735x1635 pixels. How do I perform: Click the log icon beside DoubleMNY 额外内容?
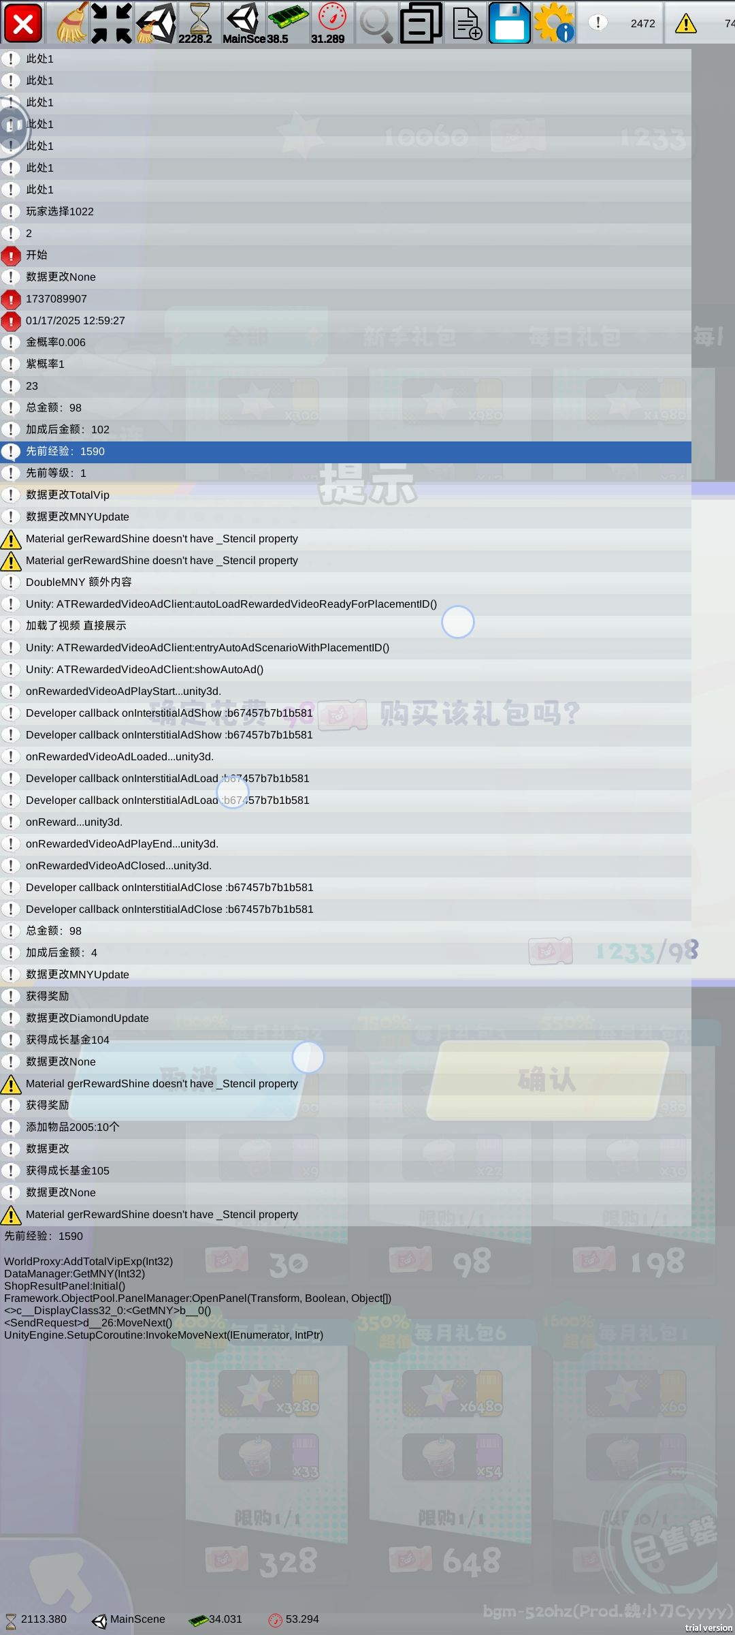pos(11,582)
